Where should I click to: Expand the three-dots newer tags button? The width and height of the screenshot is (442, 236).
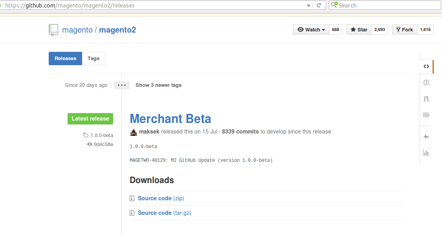pyautogui.click(x=122, y=85)
